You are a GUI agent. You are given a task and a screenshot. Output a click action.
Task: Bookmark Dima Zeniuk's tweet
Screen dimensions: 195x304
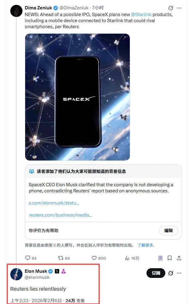pos(170,258)
